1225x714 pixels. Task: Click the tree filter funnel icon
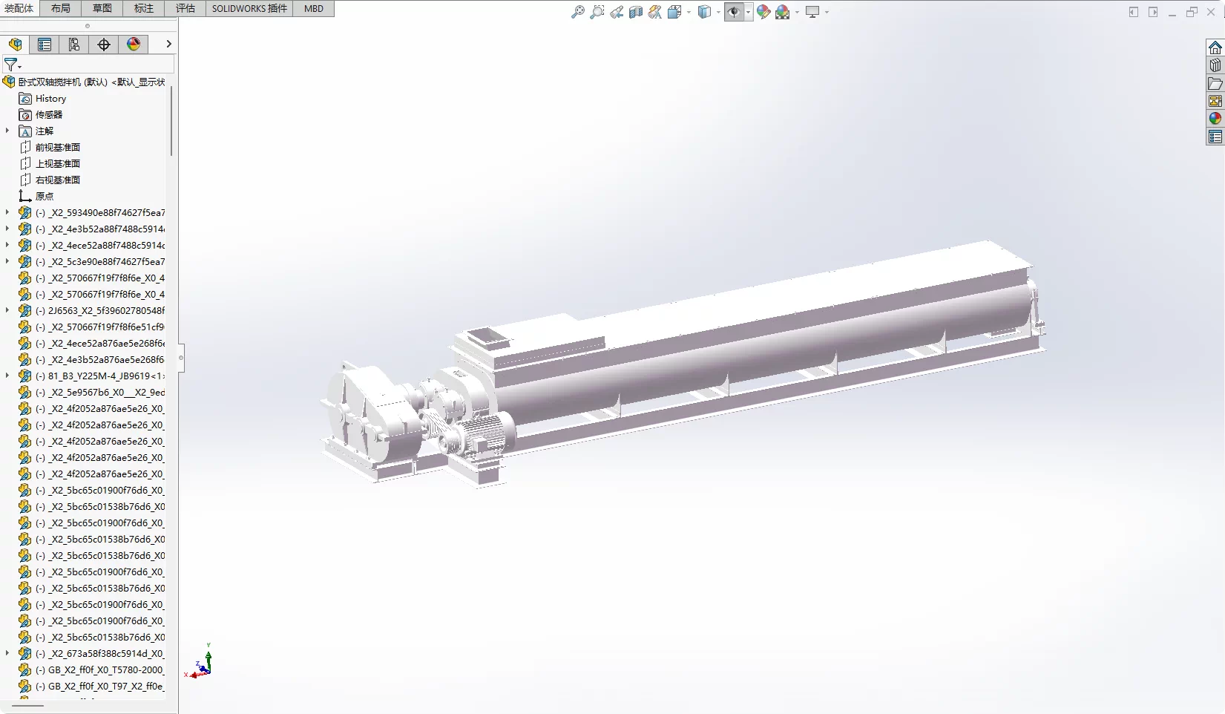[11, 65]
